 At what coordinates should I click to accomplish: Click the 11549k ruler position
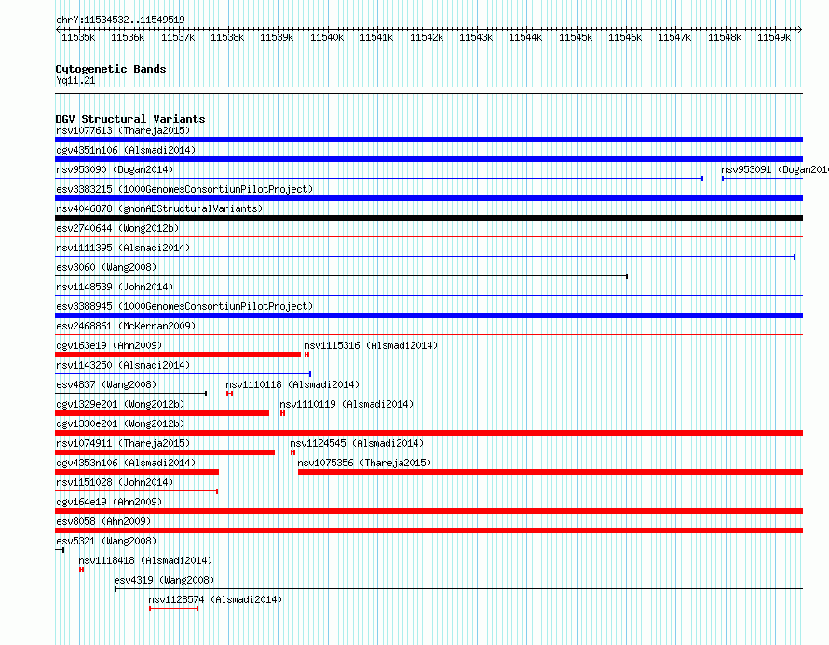click(774, 37)
